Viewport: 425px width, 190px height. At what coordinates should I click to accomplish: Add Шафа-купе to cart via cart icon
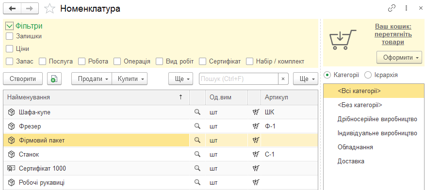tap(255, 112)
